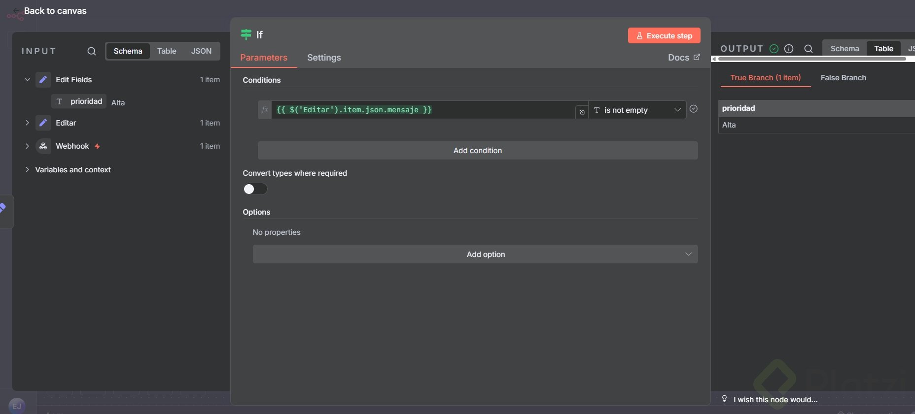This screenshot has height=414, width=915.
Task: Open the 'is not empty' operator dropdown
Action: point(637,110)
